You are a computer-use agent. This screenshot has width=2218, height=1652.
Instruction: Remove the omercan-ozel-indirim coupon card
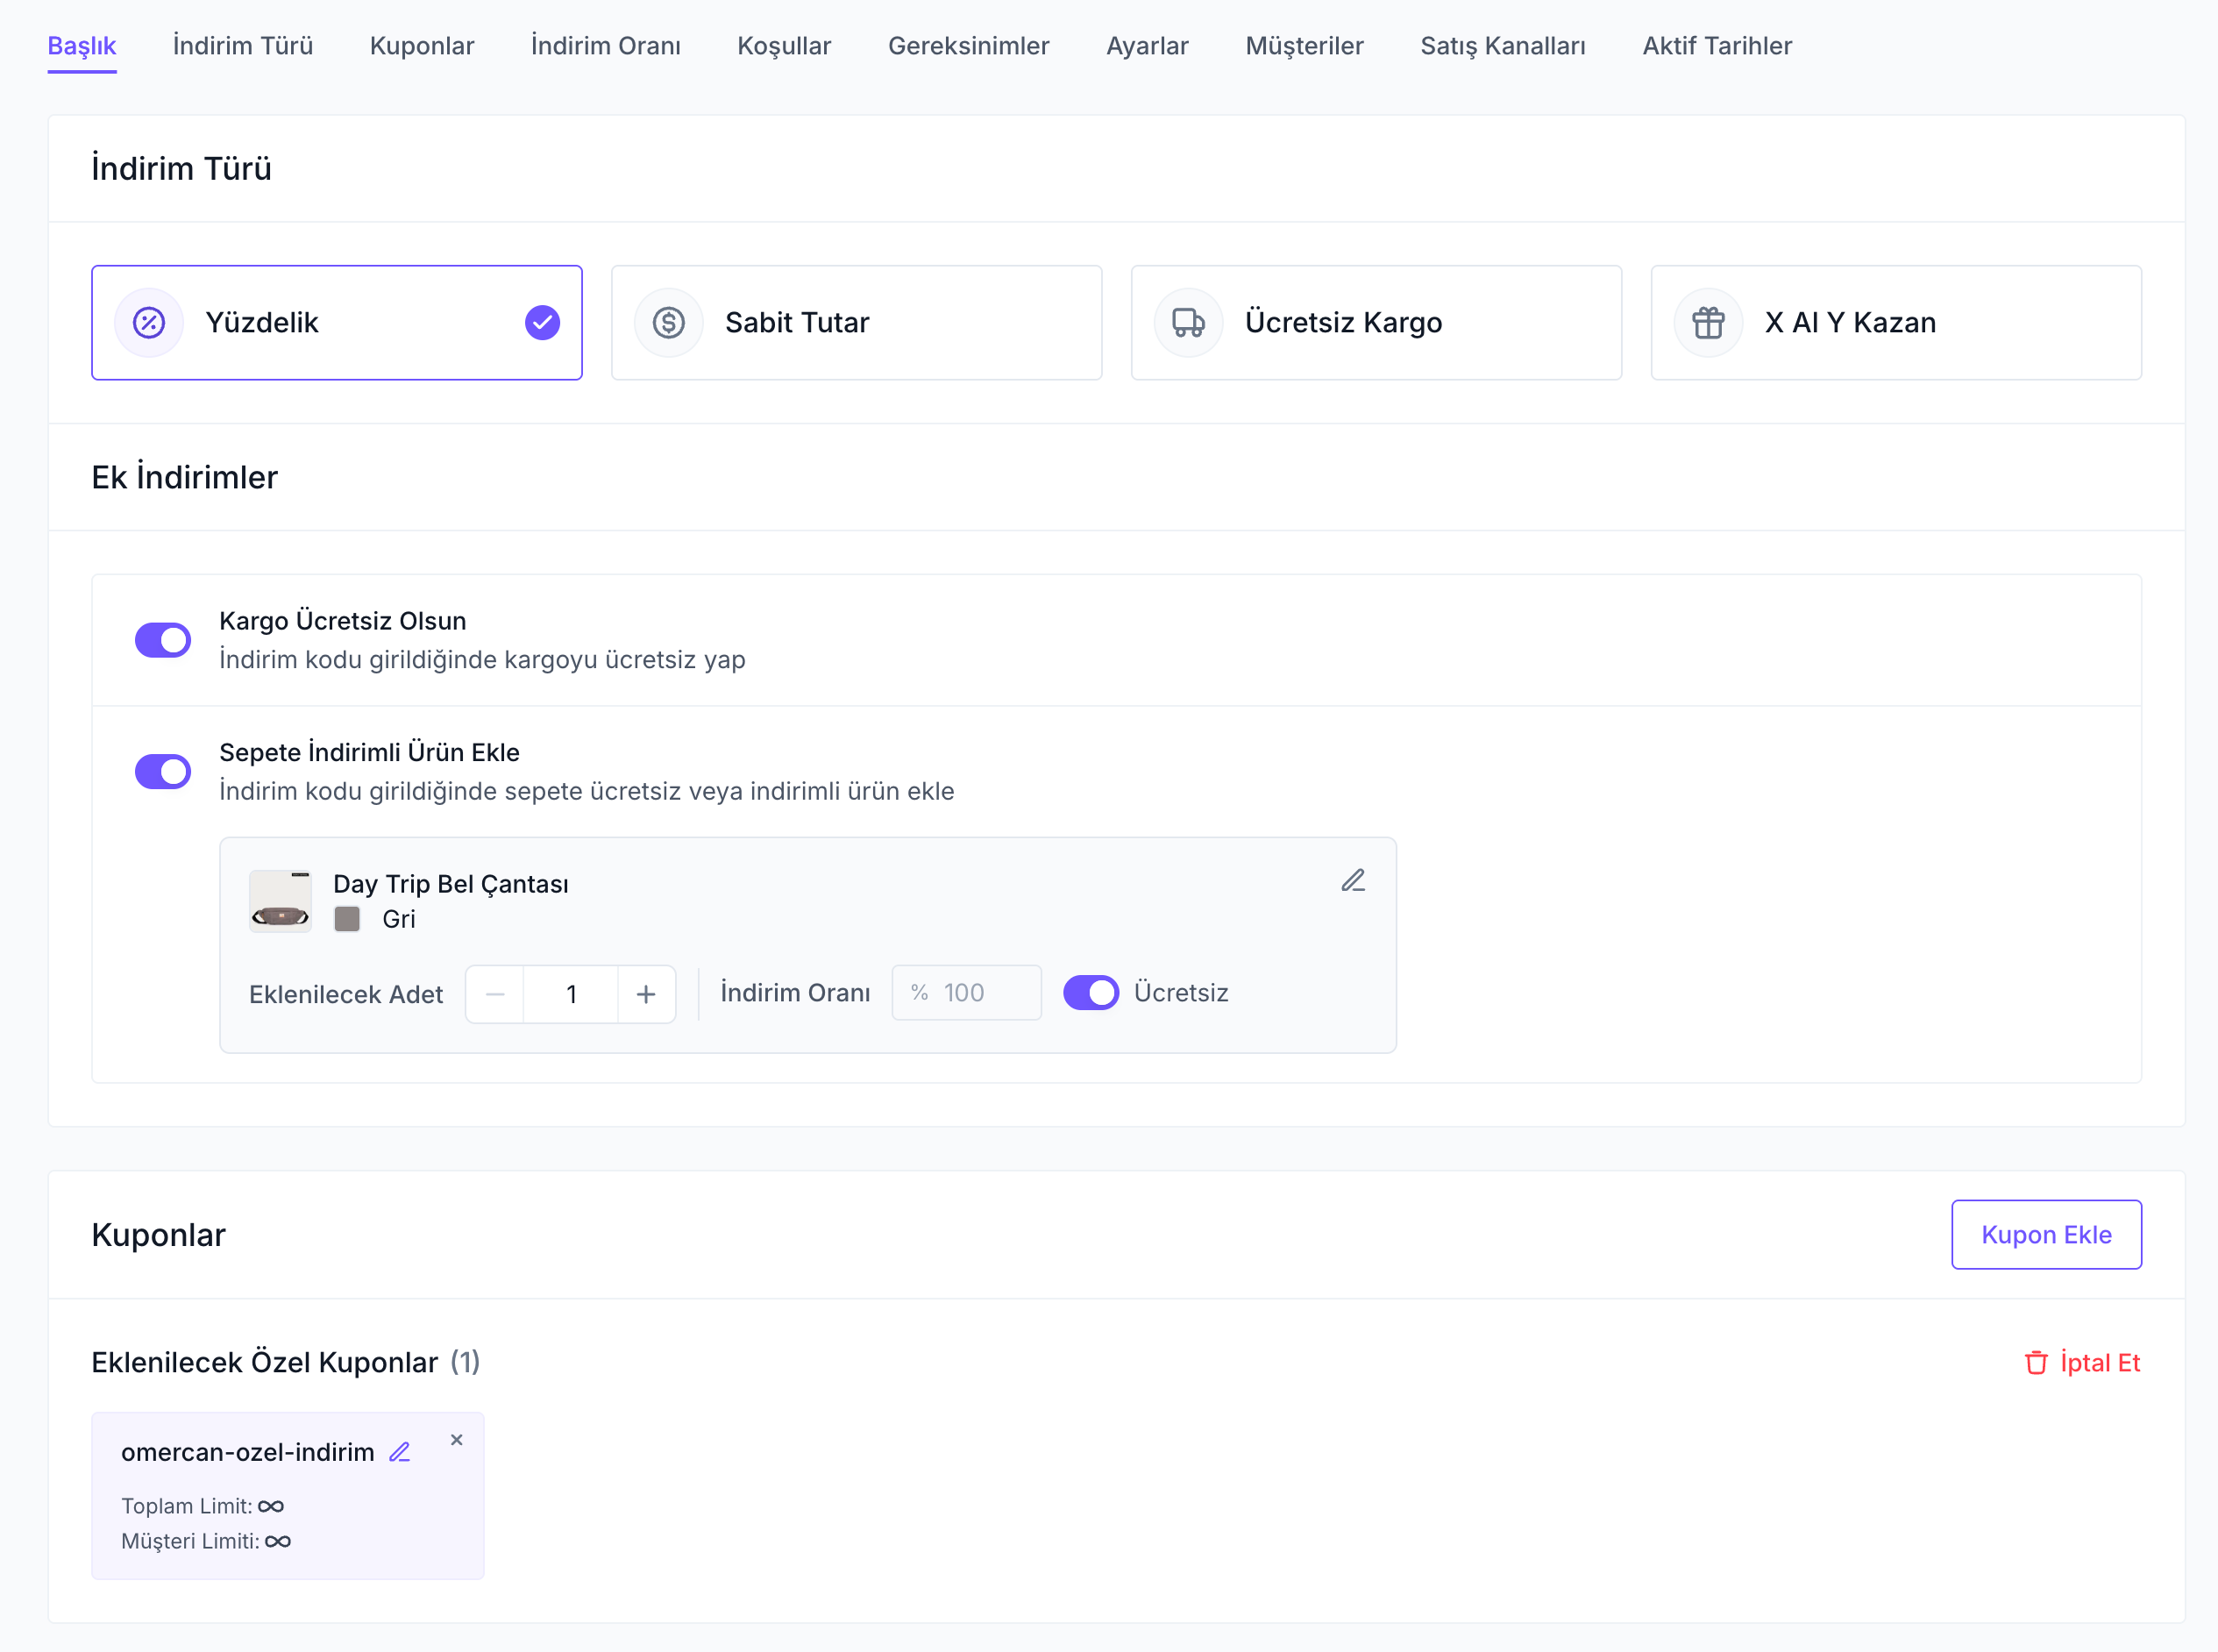tap(457, 1440)
